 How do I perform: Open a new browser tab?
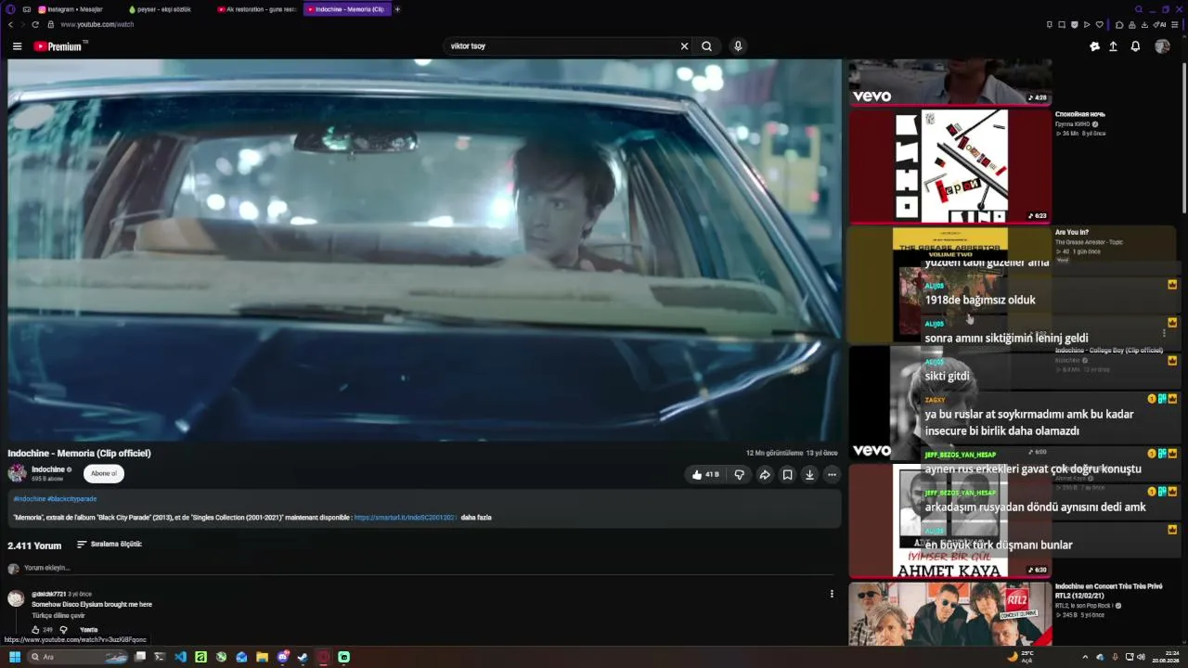[397, 9]
